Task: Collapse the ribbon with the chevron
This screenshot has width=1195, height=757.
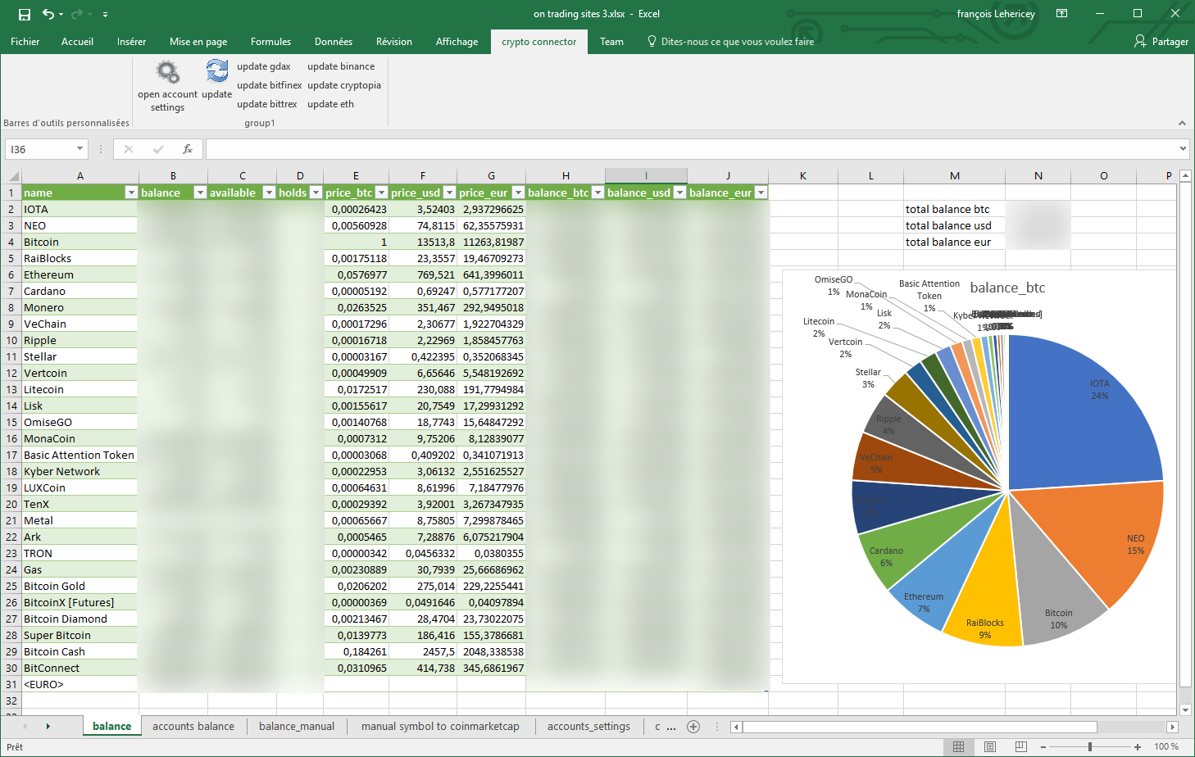Action: [1182, 123]
